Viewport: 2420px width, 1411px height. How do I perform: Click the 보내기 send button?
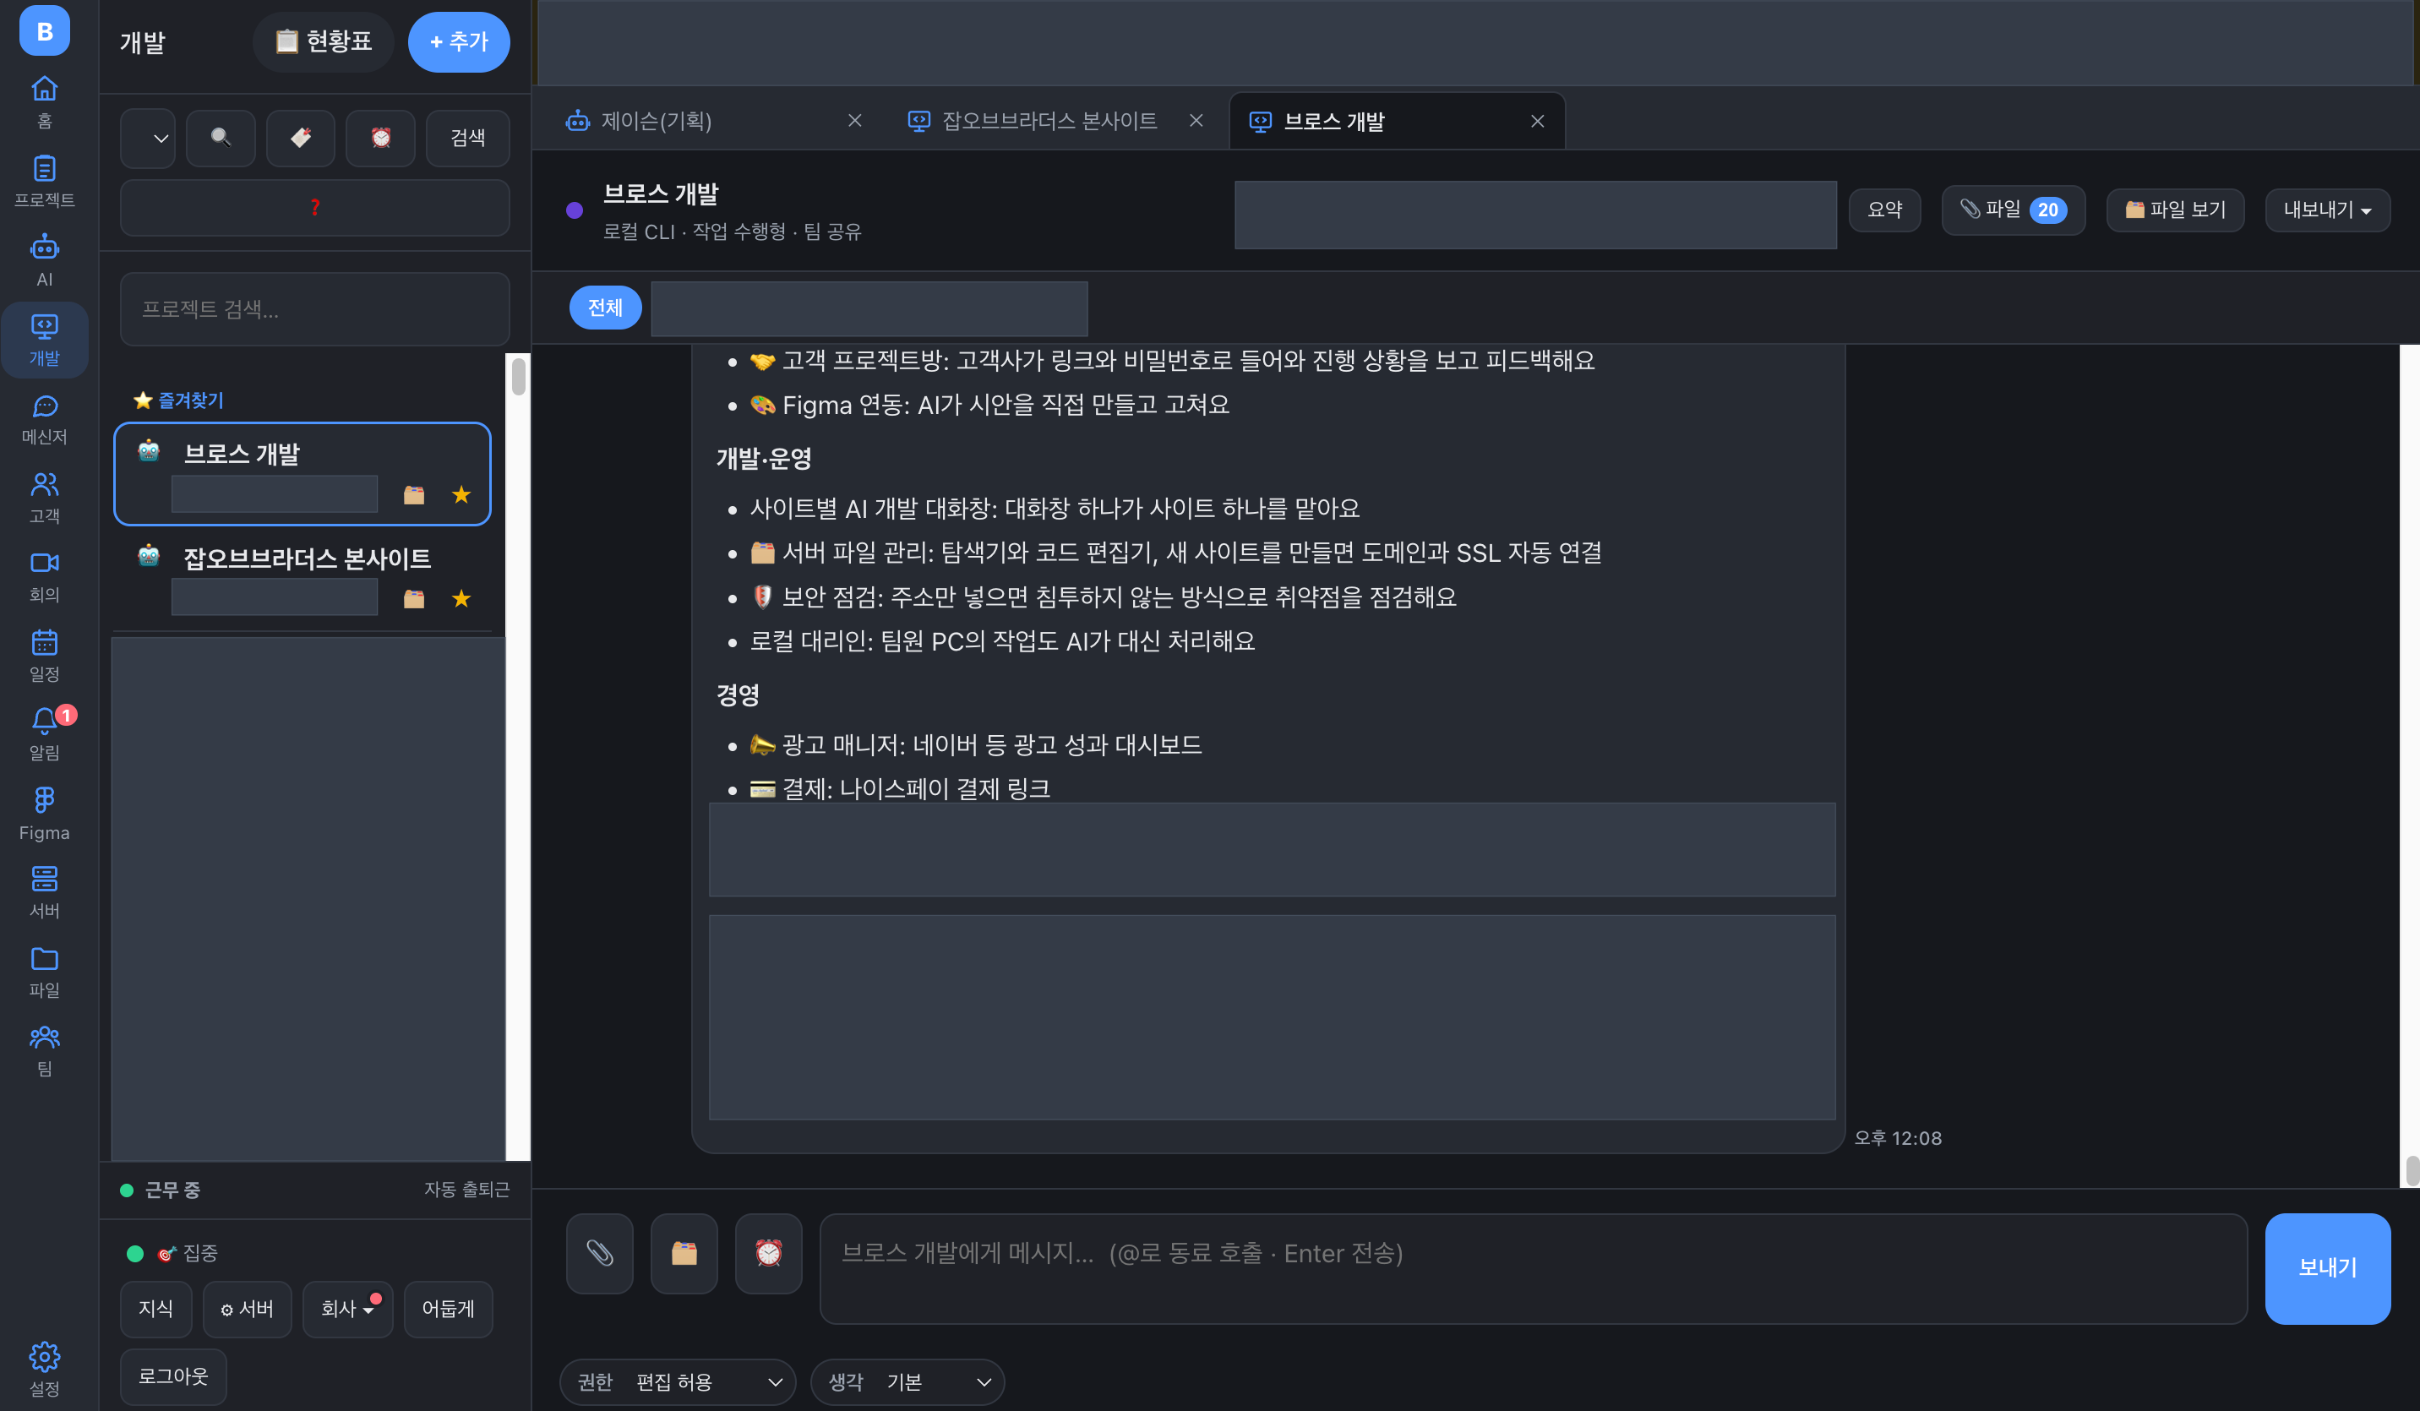point(2327,1268)
